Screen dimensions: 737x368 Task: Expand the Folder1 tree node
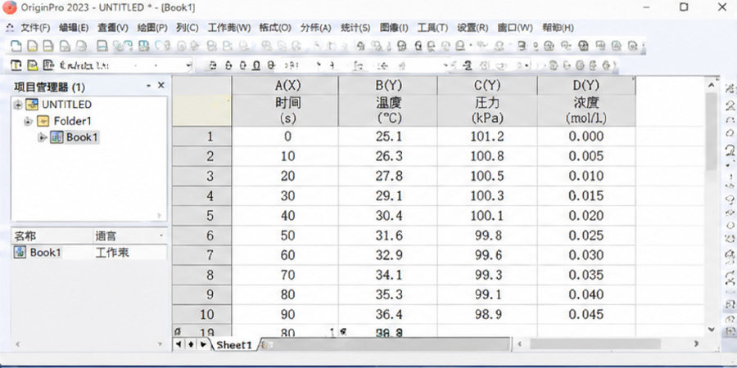click(29, 121)
